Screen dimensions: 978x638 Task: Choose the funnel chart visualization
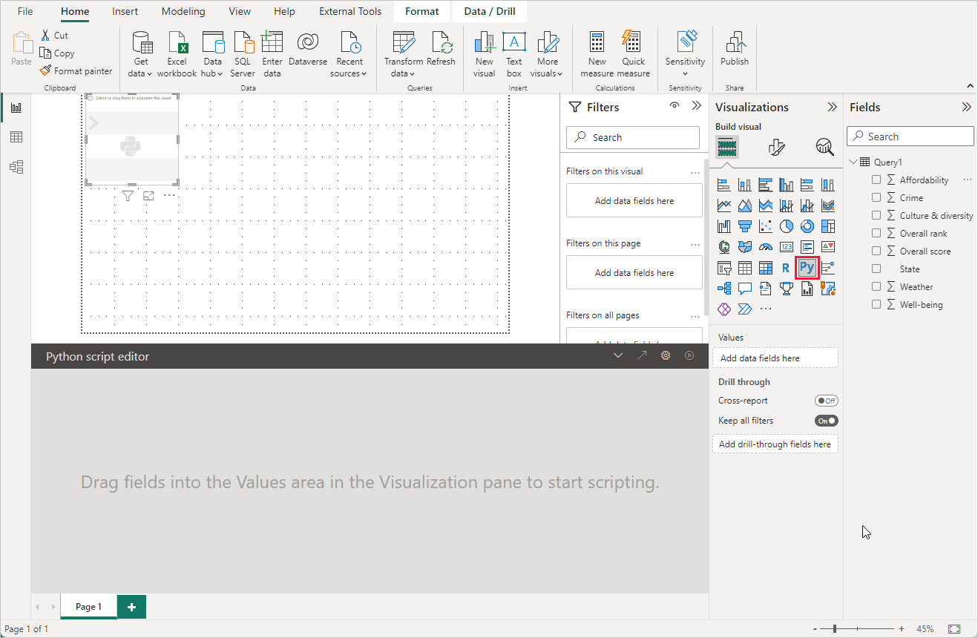click(744, 226)
